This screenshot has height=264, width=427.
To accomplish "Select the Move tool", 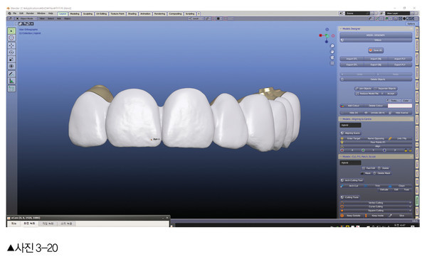I will [11, 45].
